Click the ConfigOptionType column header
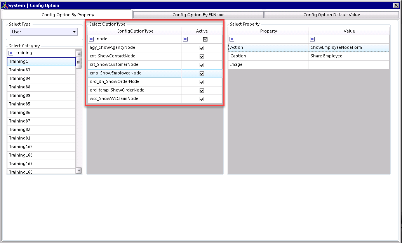The image size is (402, 243). (135, 31)
